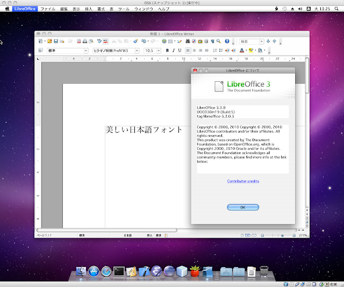
Task: Apply Background Color icon
Action: (x=260, y=51)
